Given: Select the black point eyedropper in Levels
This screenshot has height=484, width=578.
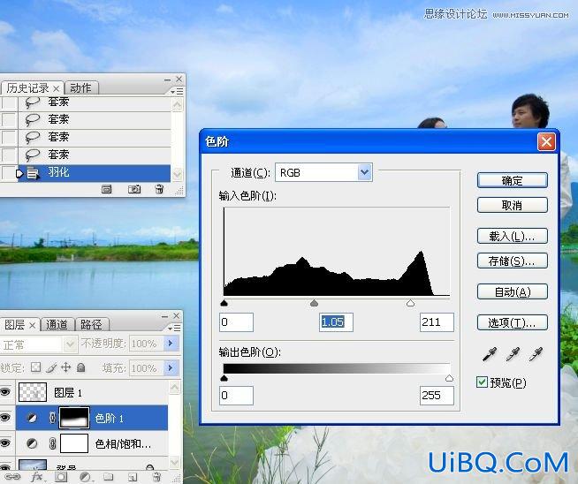Looking at the screenshot, I should pyautogui.click(x=490, y=354).
